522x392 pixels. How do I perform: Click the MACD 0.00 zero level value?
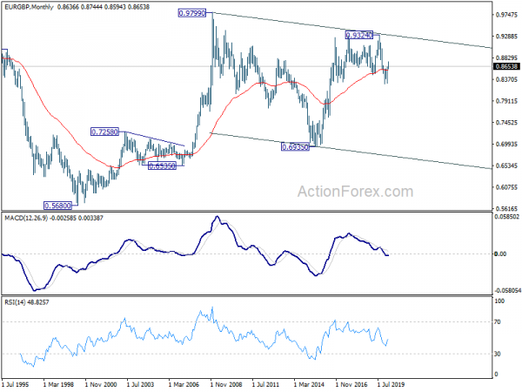[500, 254]
